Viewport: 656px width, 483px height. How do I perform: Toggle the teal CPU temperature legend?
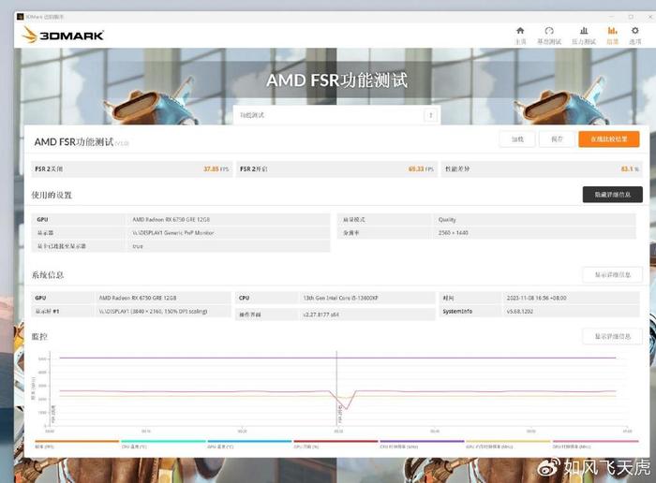click(164, 444)
